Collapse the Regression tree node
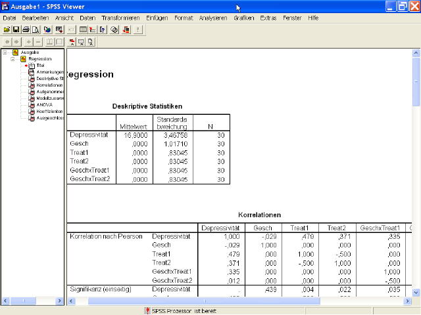 pyautogui.click(x=12, y=58)
